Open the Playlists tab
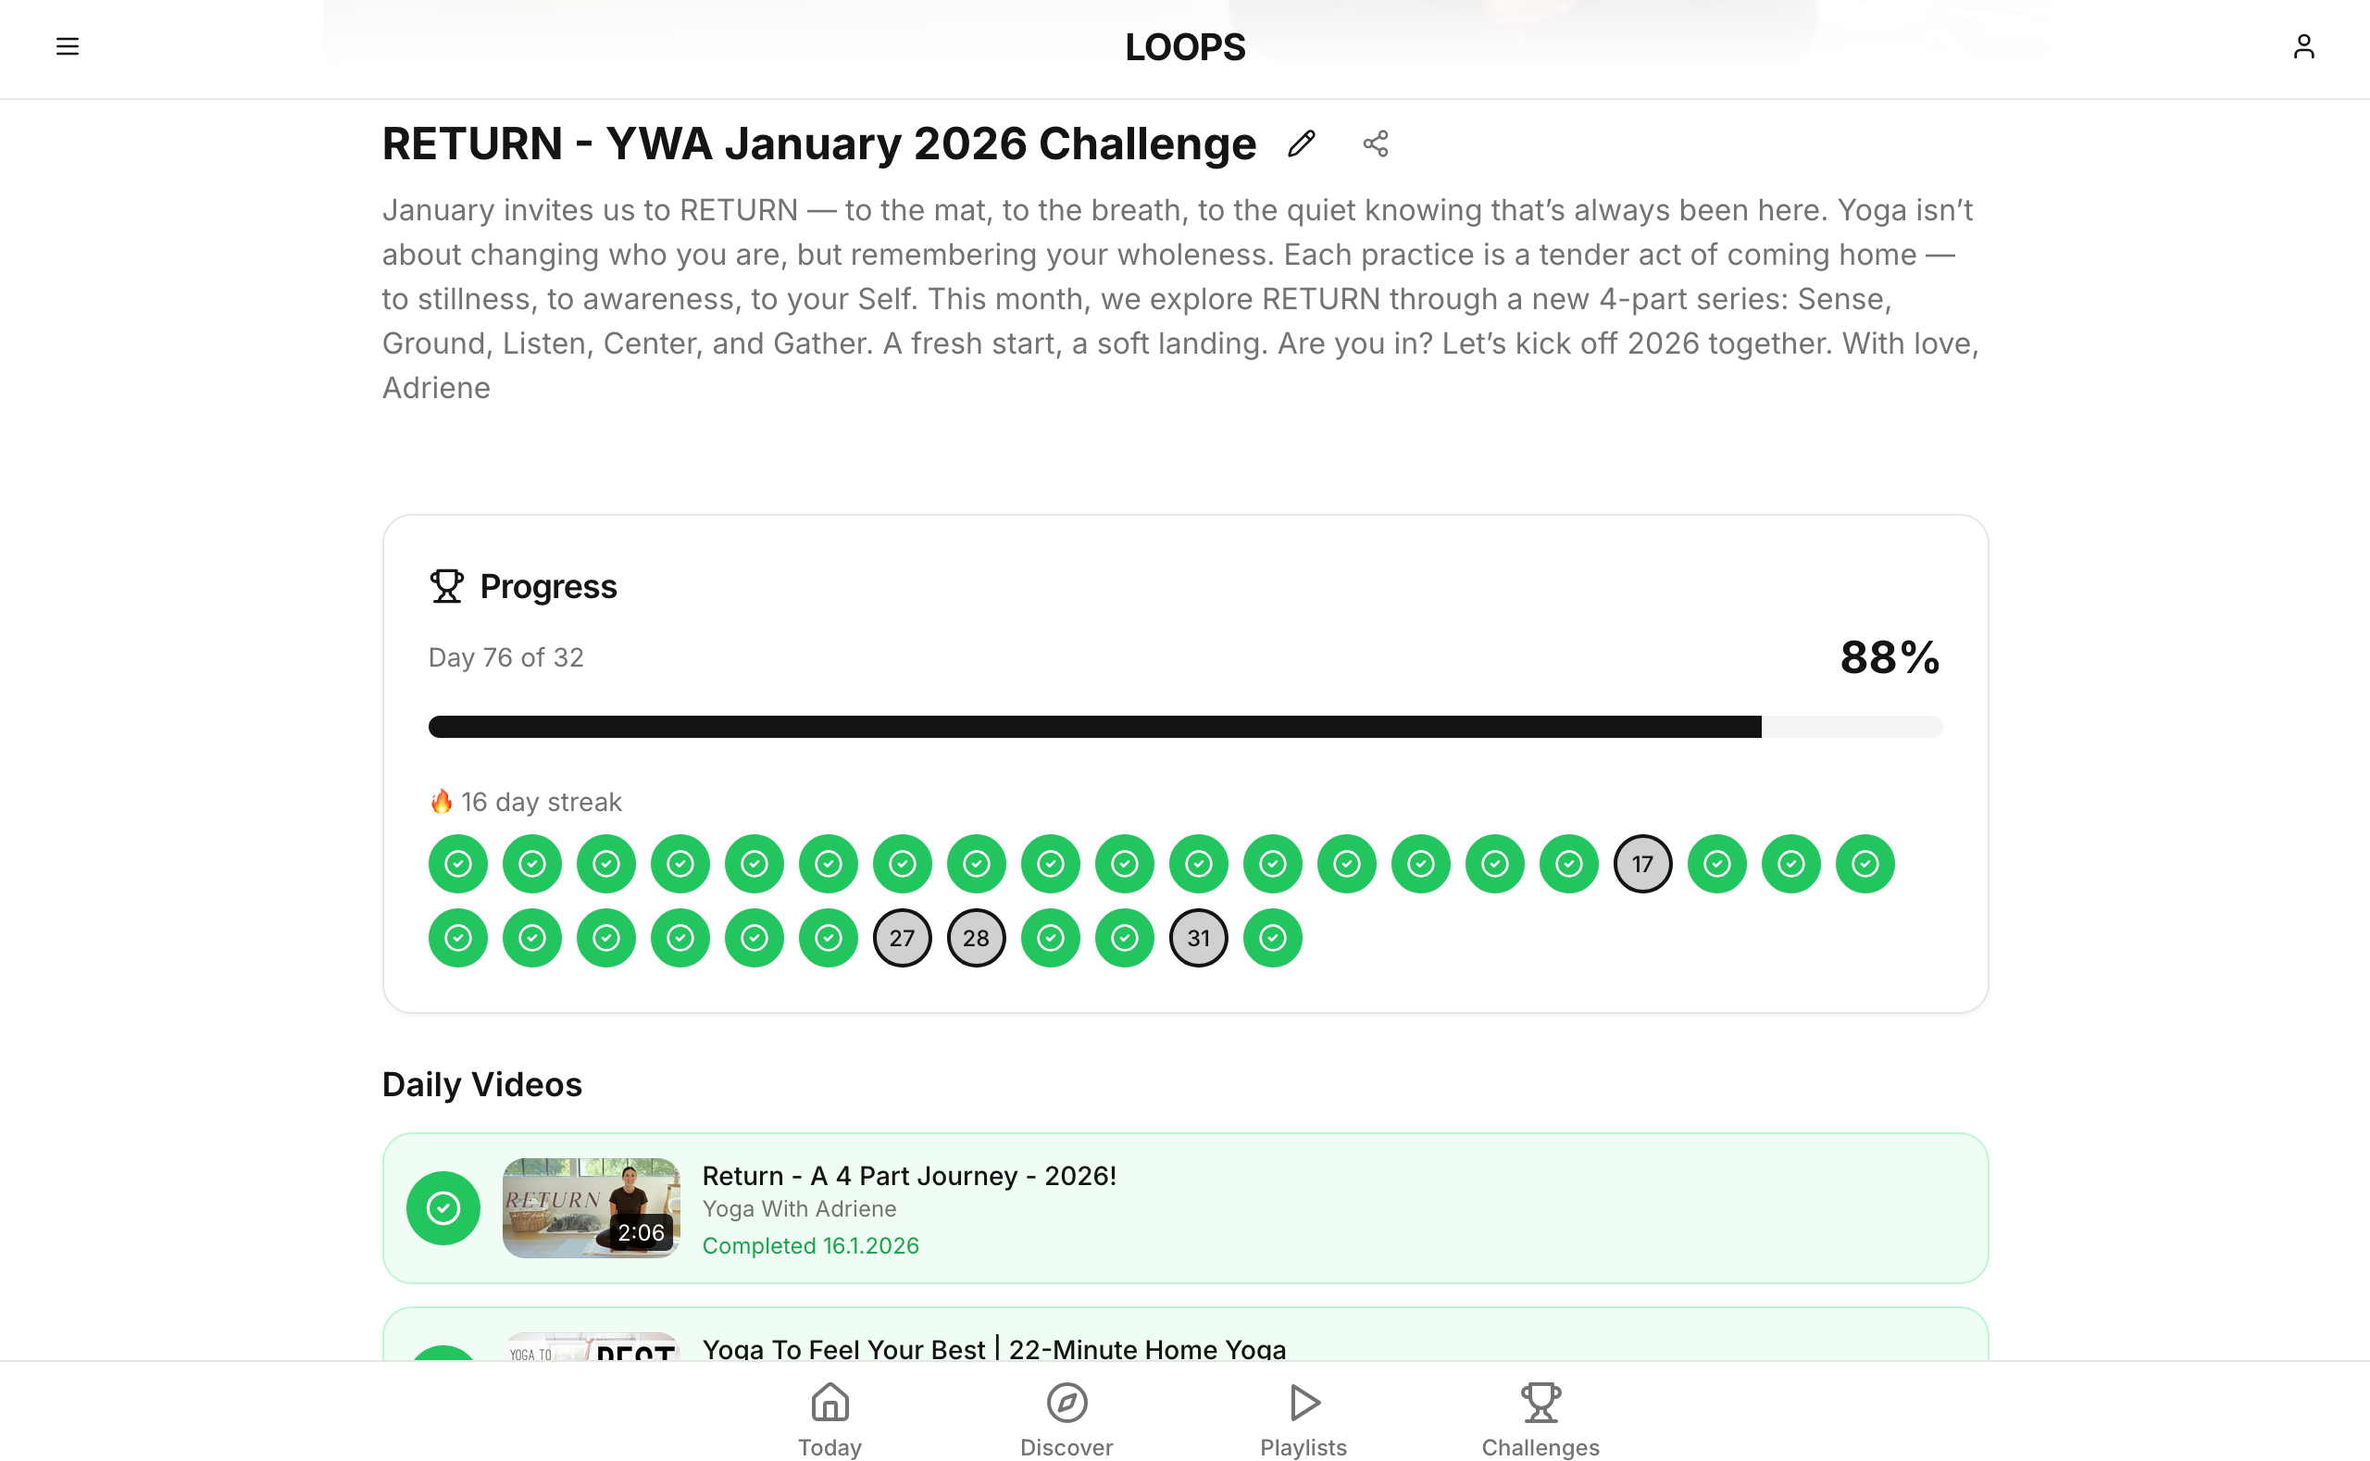This screenshot has height=1461, width=2370. pos(1303,1417)
